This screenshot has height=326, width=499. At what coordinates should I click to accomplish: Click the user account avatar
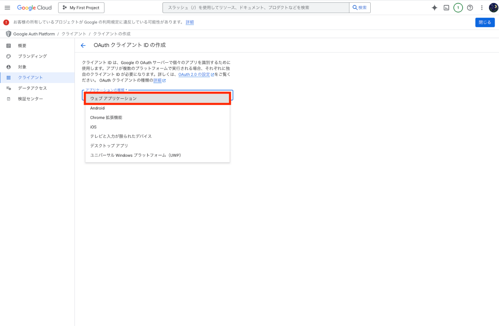[x=494, y=7]
